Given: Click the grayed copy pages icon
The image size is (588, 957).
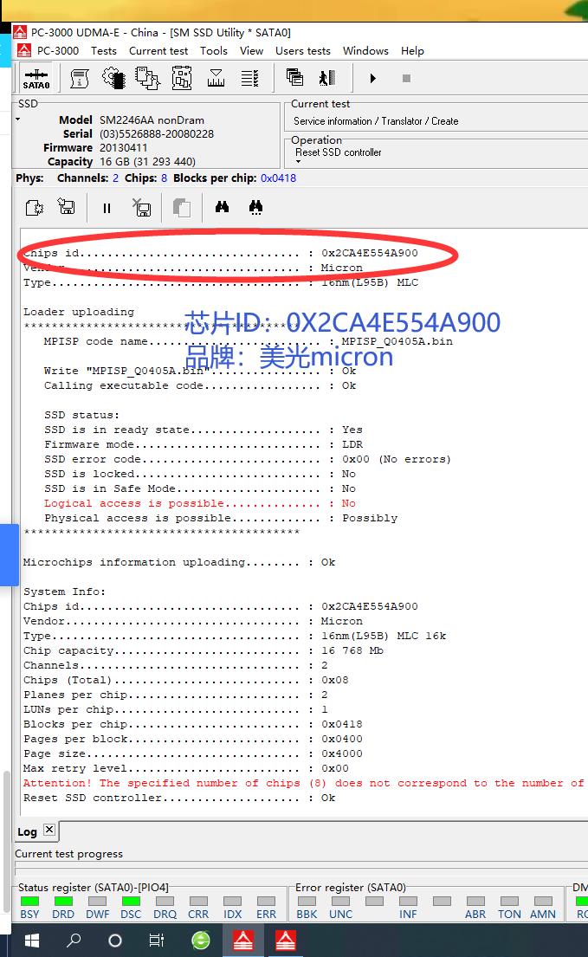Looking at the screenshot, I should click(x=181, y=208).
